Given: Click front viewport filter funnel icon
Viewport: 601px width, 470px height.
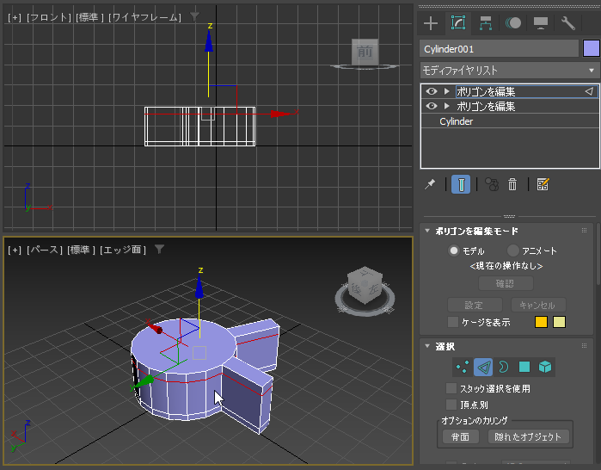Looking at the screenshot, I should (194, 16).
